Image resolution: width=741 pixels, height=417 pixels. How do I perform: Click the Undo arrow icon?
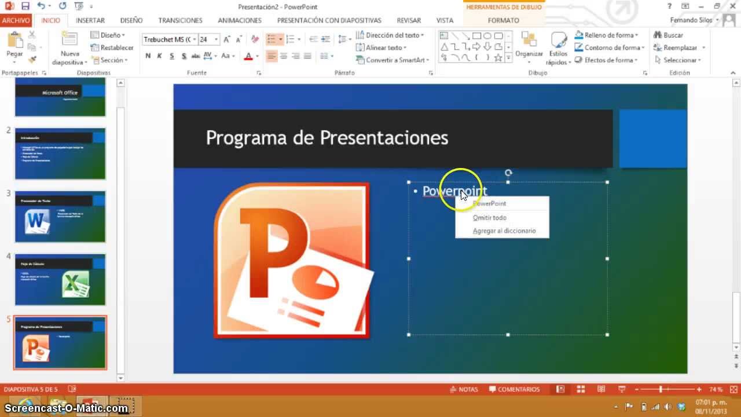point(41,6)
